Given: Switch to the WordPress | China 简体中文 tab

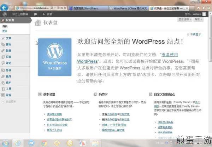Looking at the screenshot, I should 129,8.
